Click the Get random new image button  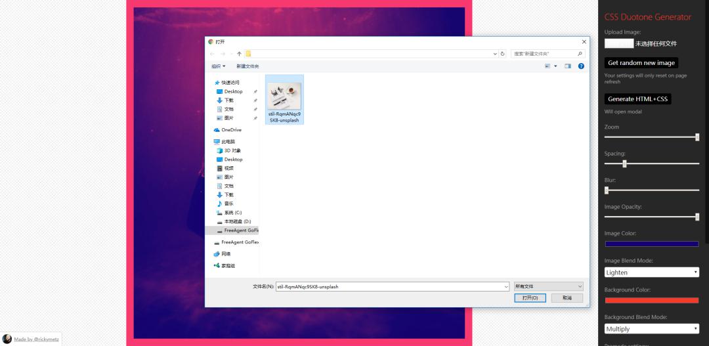click(641, 63)
